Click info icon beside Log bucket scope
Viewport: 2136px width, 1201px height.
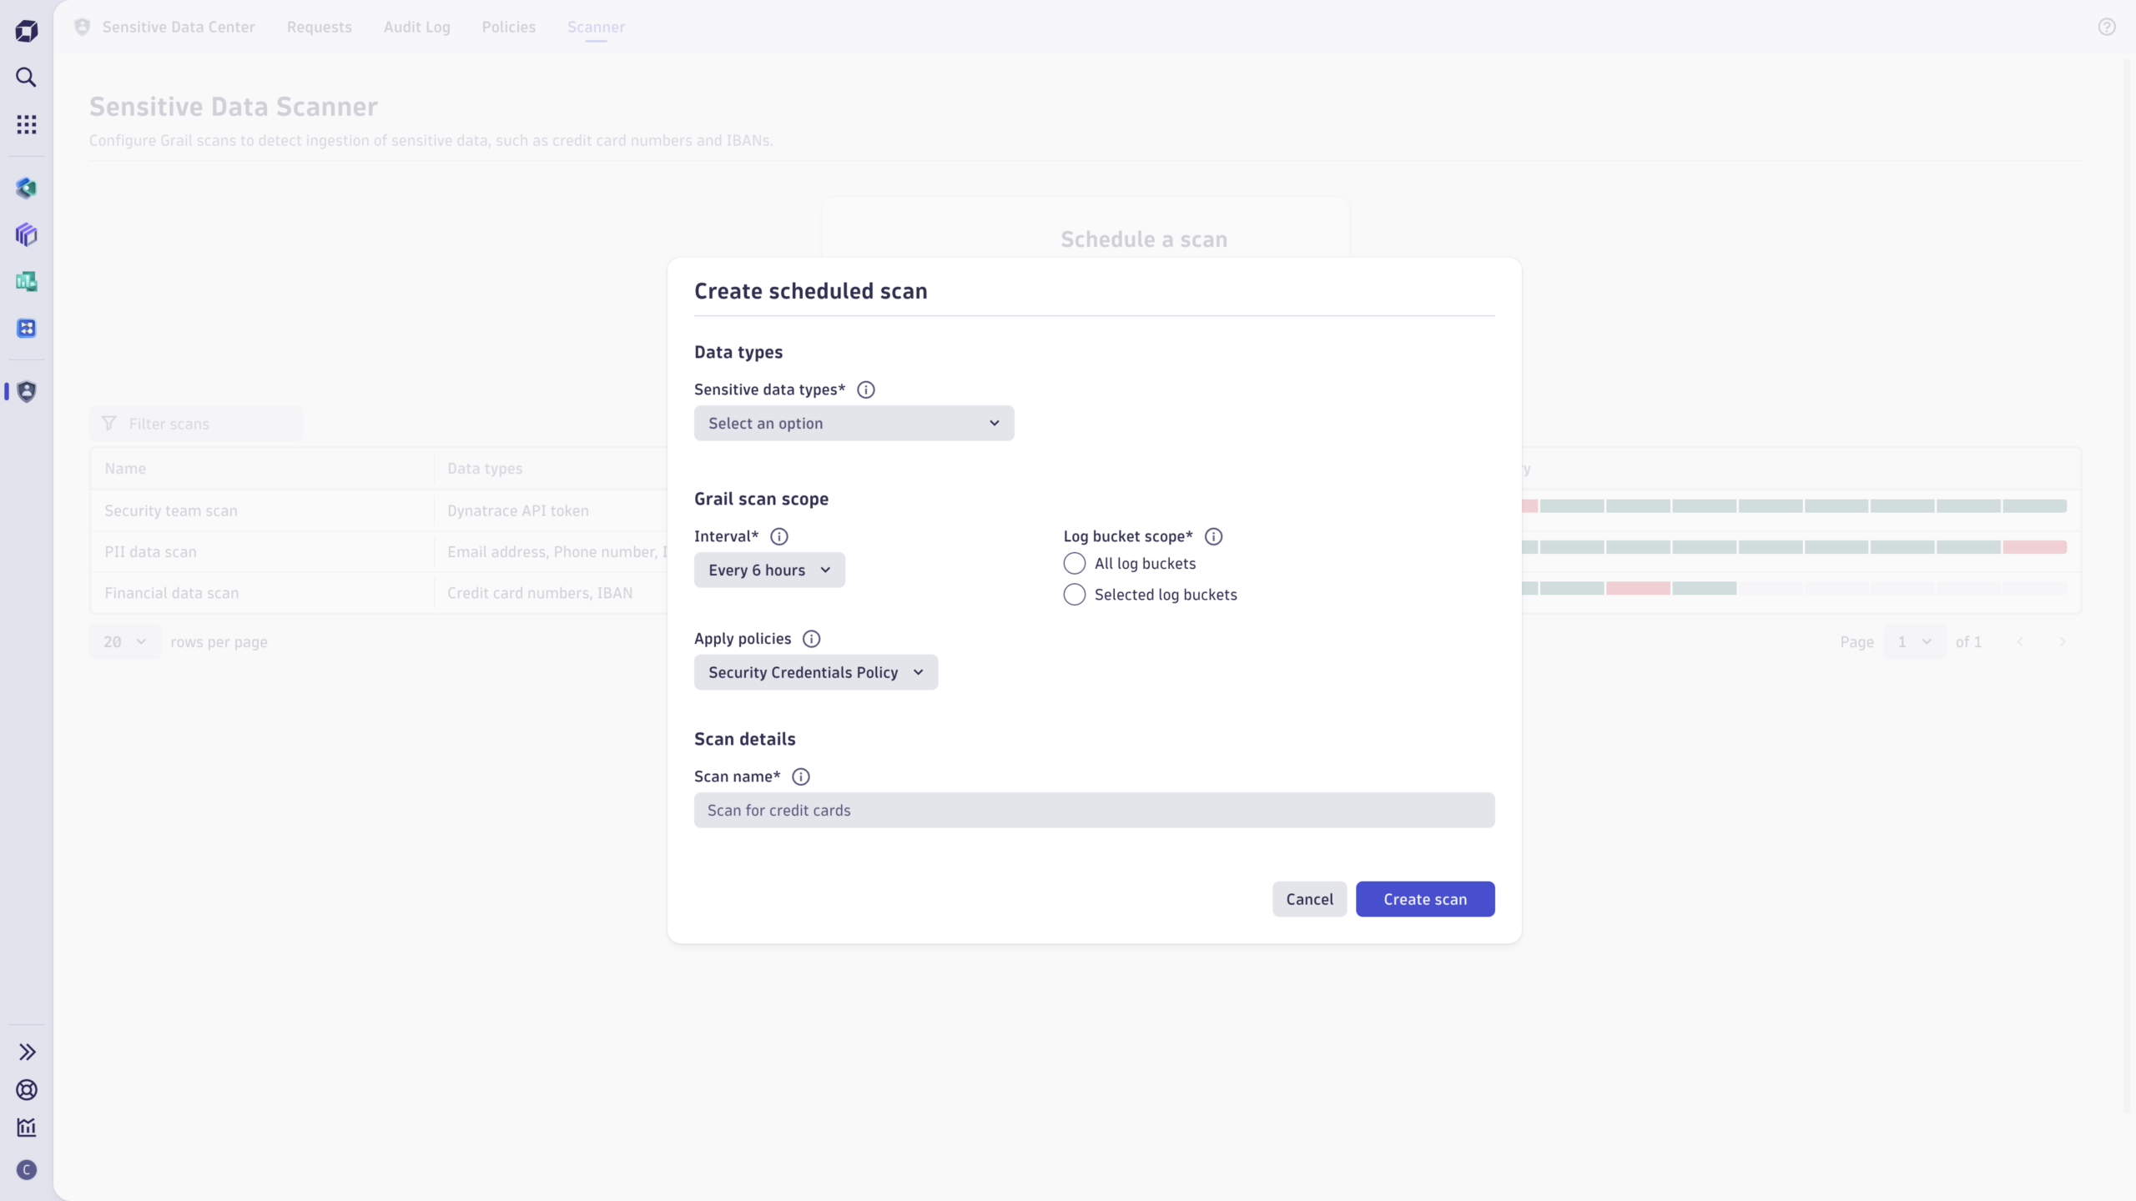pyautogui.click(x=1214, y=536)
